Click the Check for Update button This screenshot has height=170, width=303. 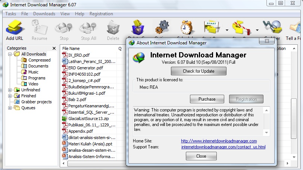[x=199, y=71]
